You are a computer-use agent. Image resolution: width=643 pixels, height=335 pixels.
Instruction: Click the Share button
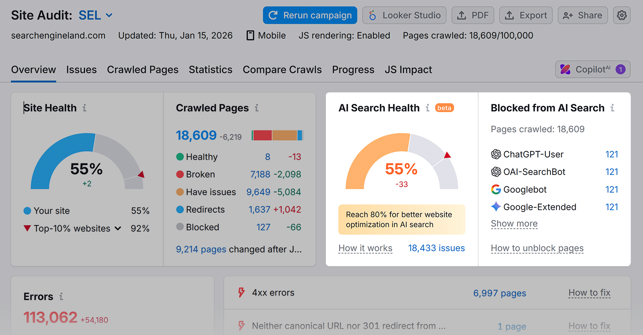[583, 15]
